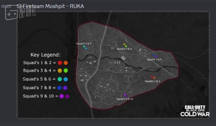The width and height of the screenshot is (216, 126).
Task: Select the yellow Squad 3 swatch in legend
Action: [x=60, y=71]
